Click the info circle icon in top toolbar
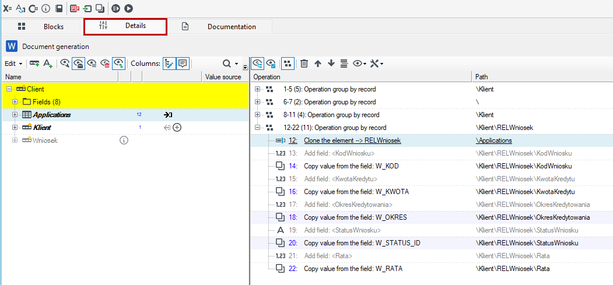 [x=46, y=8]
